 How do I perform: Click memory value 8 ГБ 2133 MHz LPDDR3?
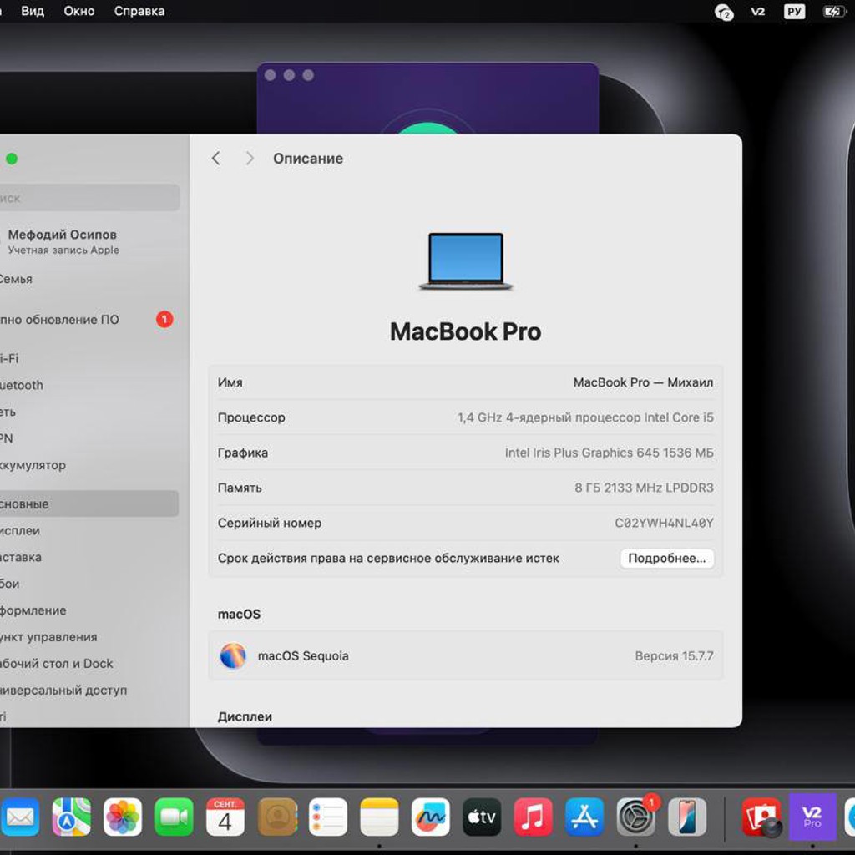[644, 488]
